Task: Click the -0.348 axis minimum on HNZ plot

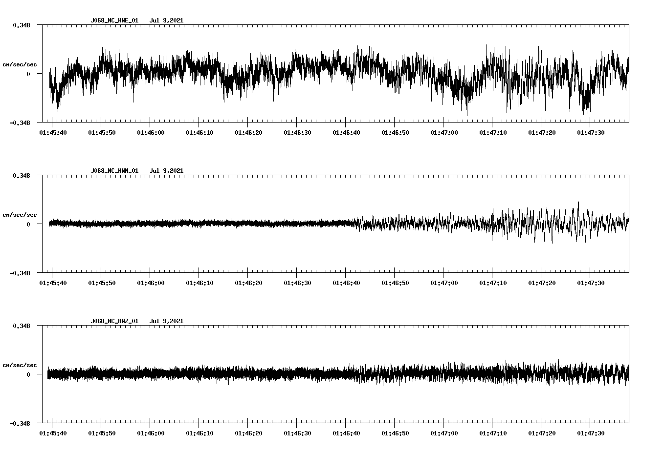Action: pos(20,423)
